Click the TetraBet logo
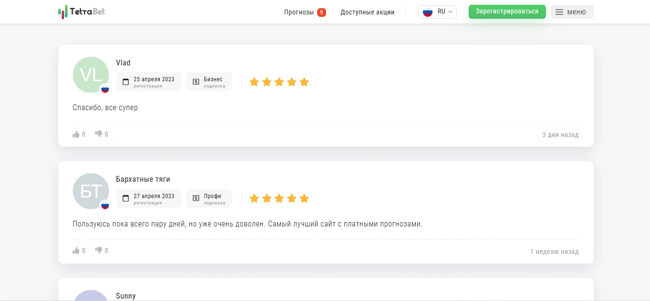 point(81,12)
